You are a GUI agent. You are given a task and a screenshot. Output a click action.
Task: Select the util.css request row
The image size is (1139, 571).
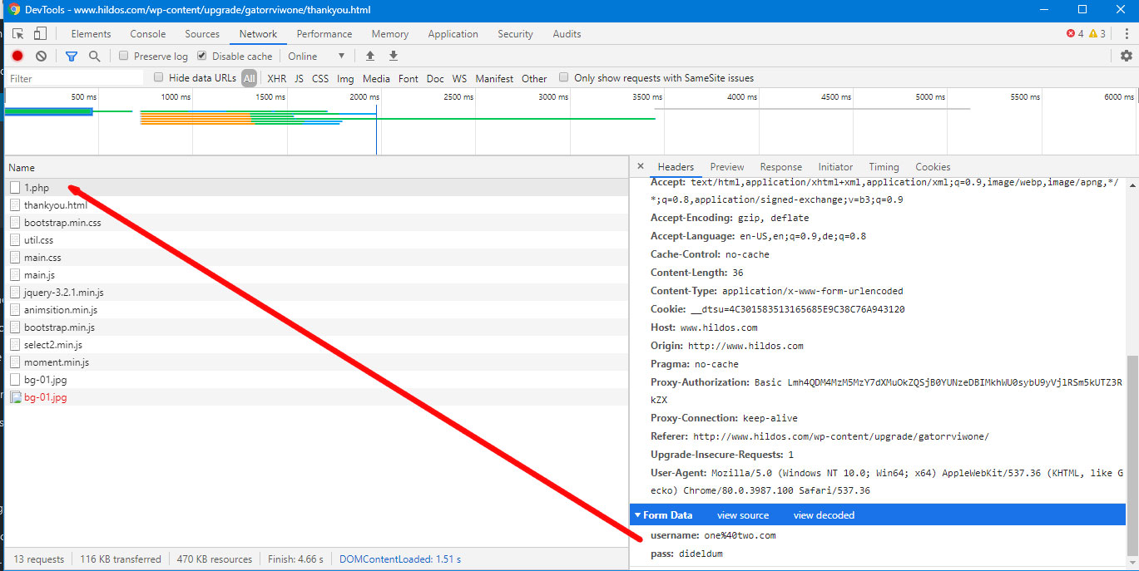click(x=316, y=240)
